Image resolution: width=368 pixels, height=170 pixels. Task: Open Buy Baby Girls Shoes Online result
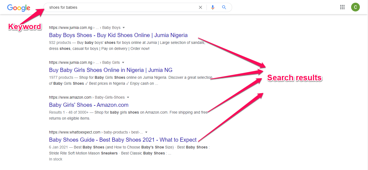[111, 70]
